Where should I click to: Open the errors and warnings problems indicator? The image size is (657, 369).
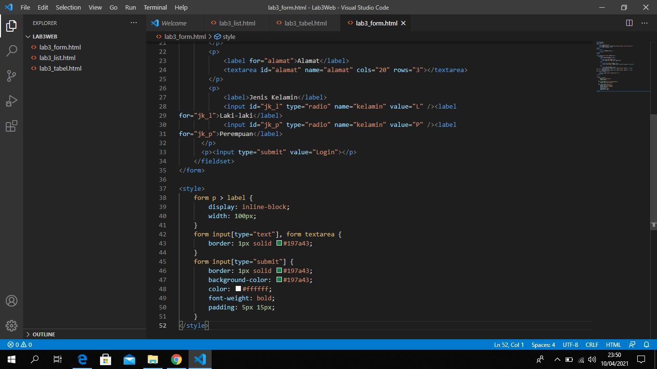[20, 344]
